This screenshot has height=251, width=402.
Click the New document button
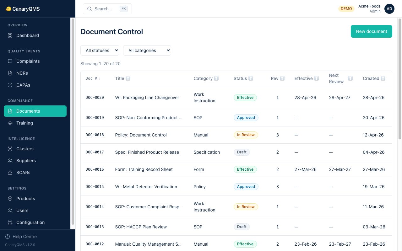coord(372,31)
